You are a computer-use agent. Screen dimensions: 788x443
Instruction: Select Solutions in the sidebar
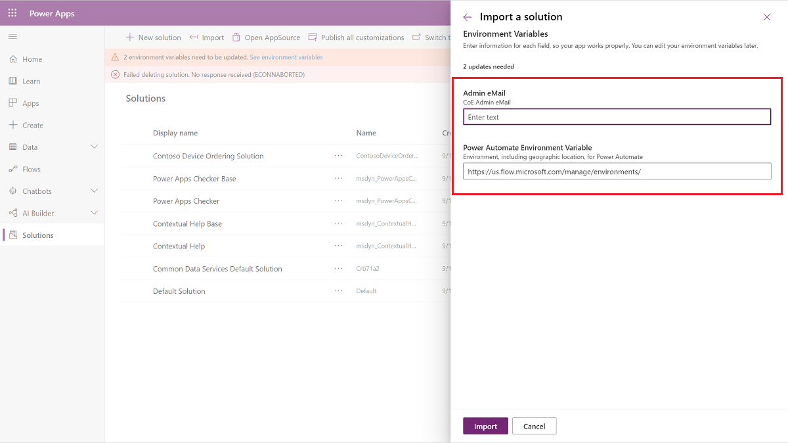tap(38, 235)
